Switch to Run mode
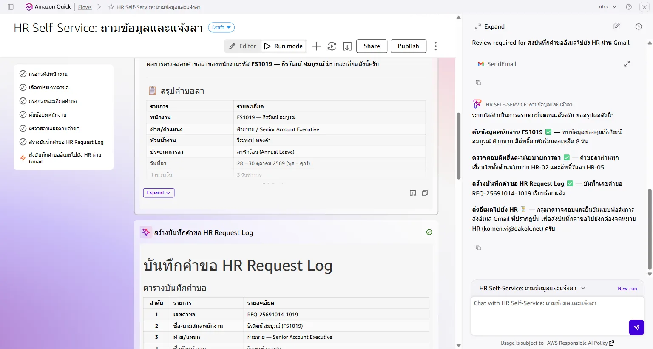Image resolution: width=653 pixels, height=349 pixels. 283,46
